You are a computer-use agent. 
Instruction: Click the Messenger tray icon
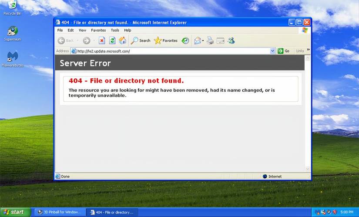[323, 212]
